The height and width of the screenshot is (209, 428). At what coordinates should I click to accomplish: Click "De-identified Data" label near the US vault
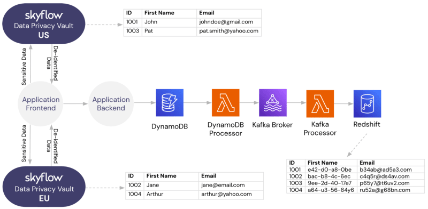coord(52,63)
